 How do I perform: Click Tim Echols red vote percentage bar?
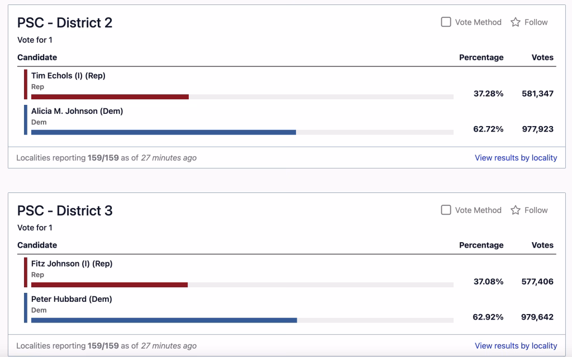click(x=110, y=97)
